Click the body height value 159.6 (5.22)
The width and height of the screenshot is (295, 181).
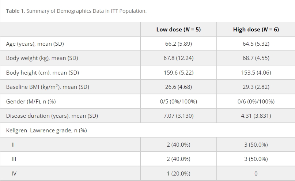pyautogui.click(x=178, y=73)
